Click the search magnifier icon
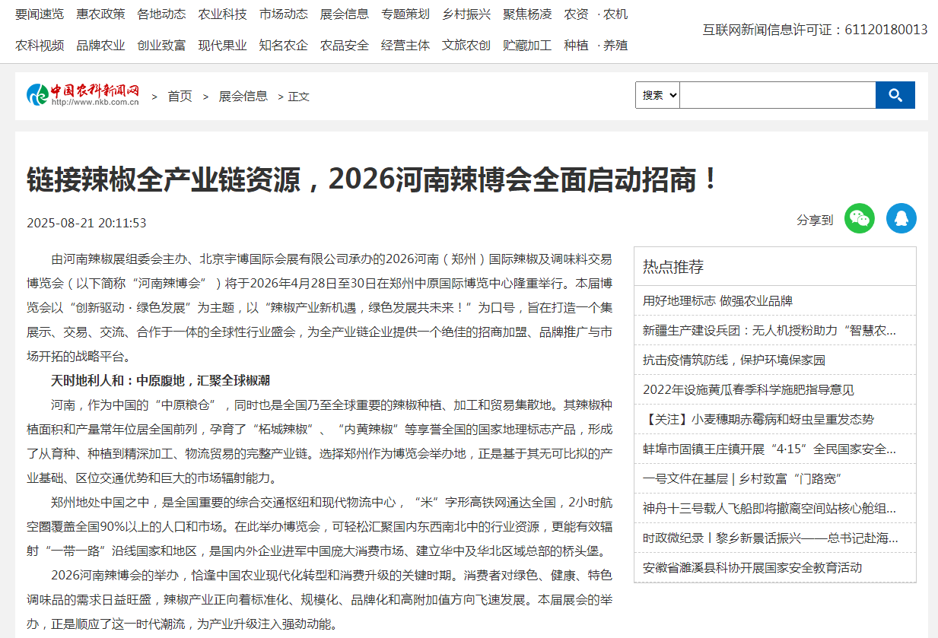 point(895,94)
